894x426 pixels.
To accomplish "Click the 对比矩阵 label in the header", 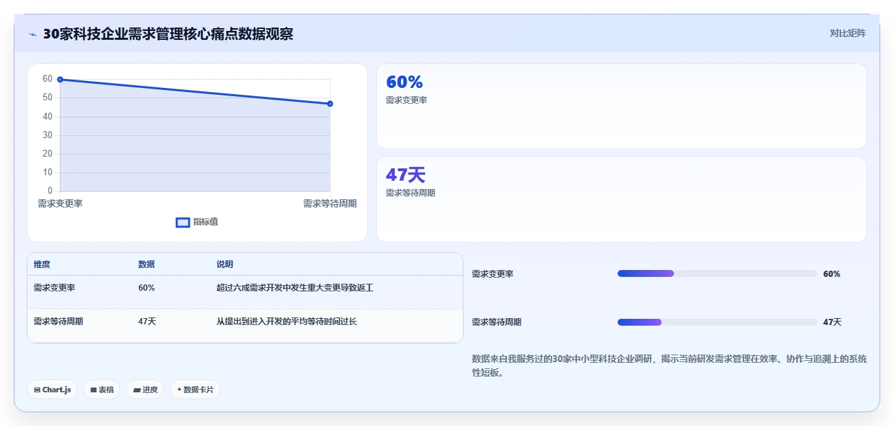I will tap(848, 33).
